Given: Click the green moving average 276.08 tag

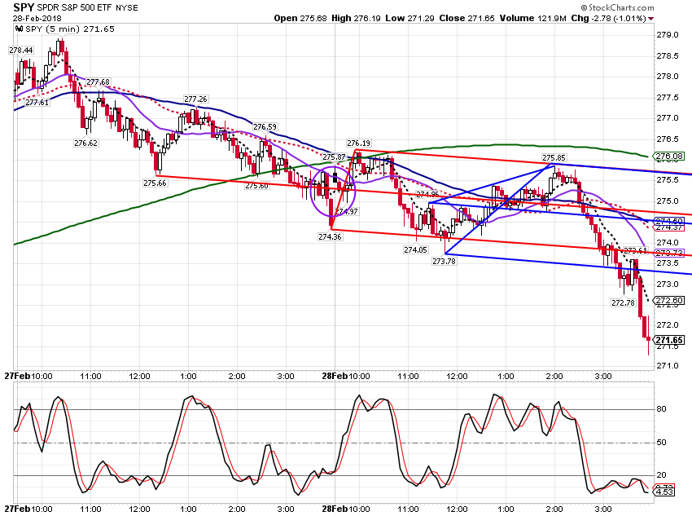Looking at the screenshot, I should pyautogui.click(x=668, y=156).
